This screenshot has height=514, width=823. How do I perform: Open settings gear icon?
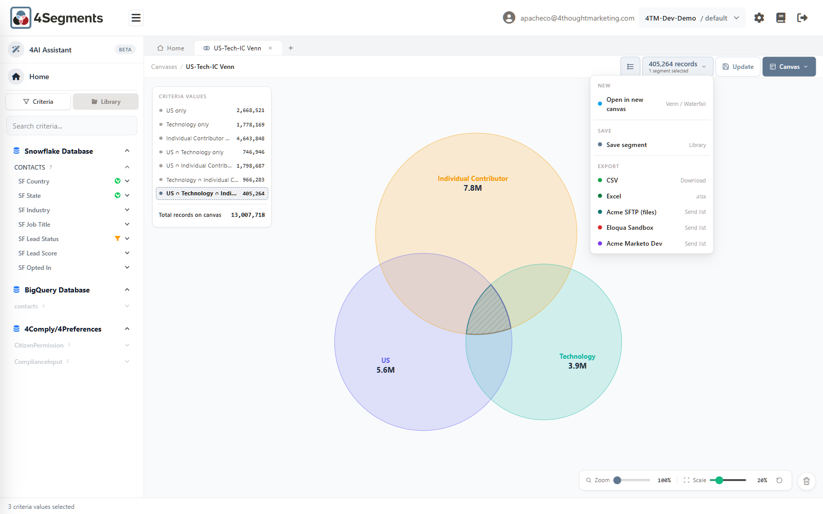tap(759, 18)
